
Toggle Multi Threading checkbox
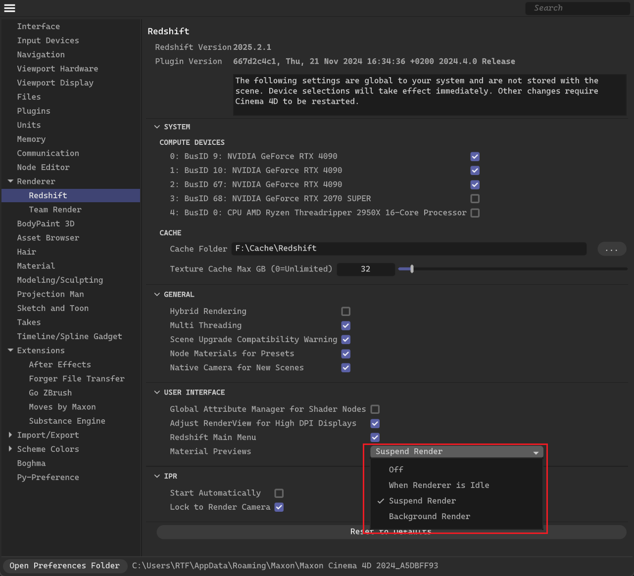[x=346, y=326]
